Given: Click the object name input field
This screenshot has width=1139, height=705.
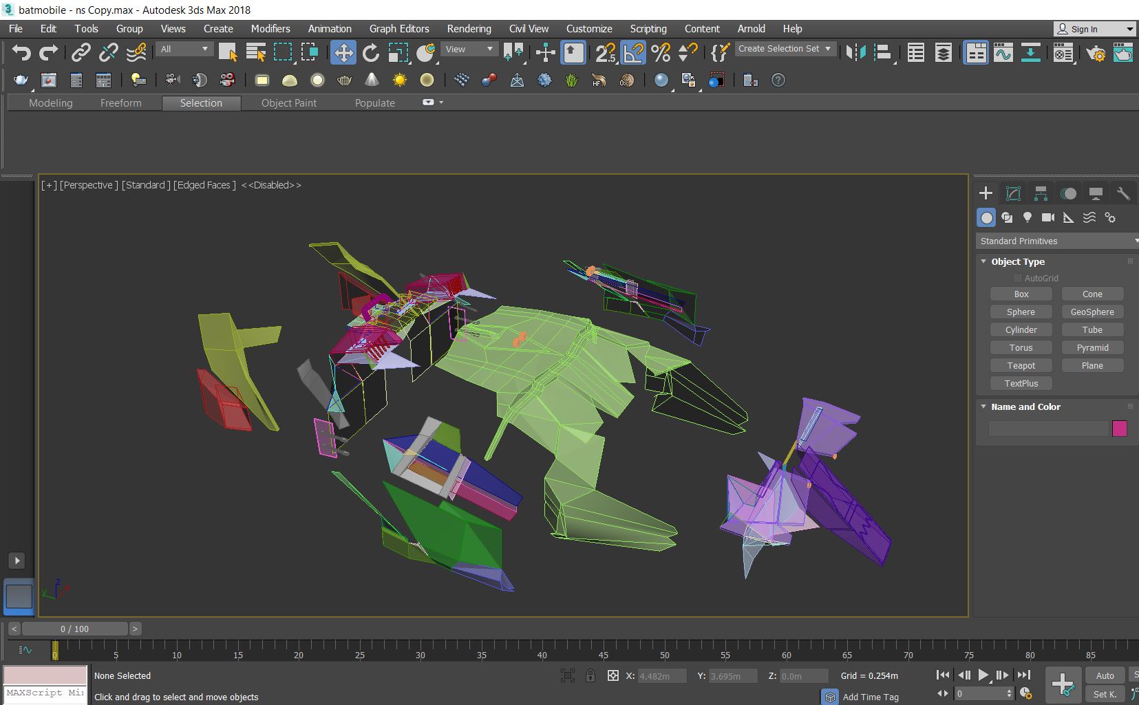Looking at the screenshot, I should 1049,429.
